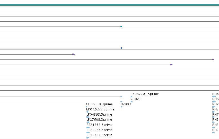Click the thick teal gene span bar
This screenshot has width=219, height=139.
(x=110, y=5)
